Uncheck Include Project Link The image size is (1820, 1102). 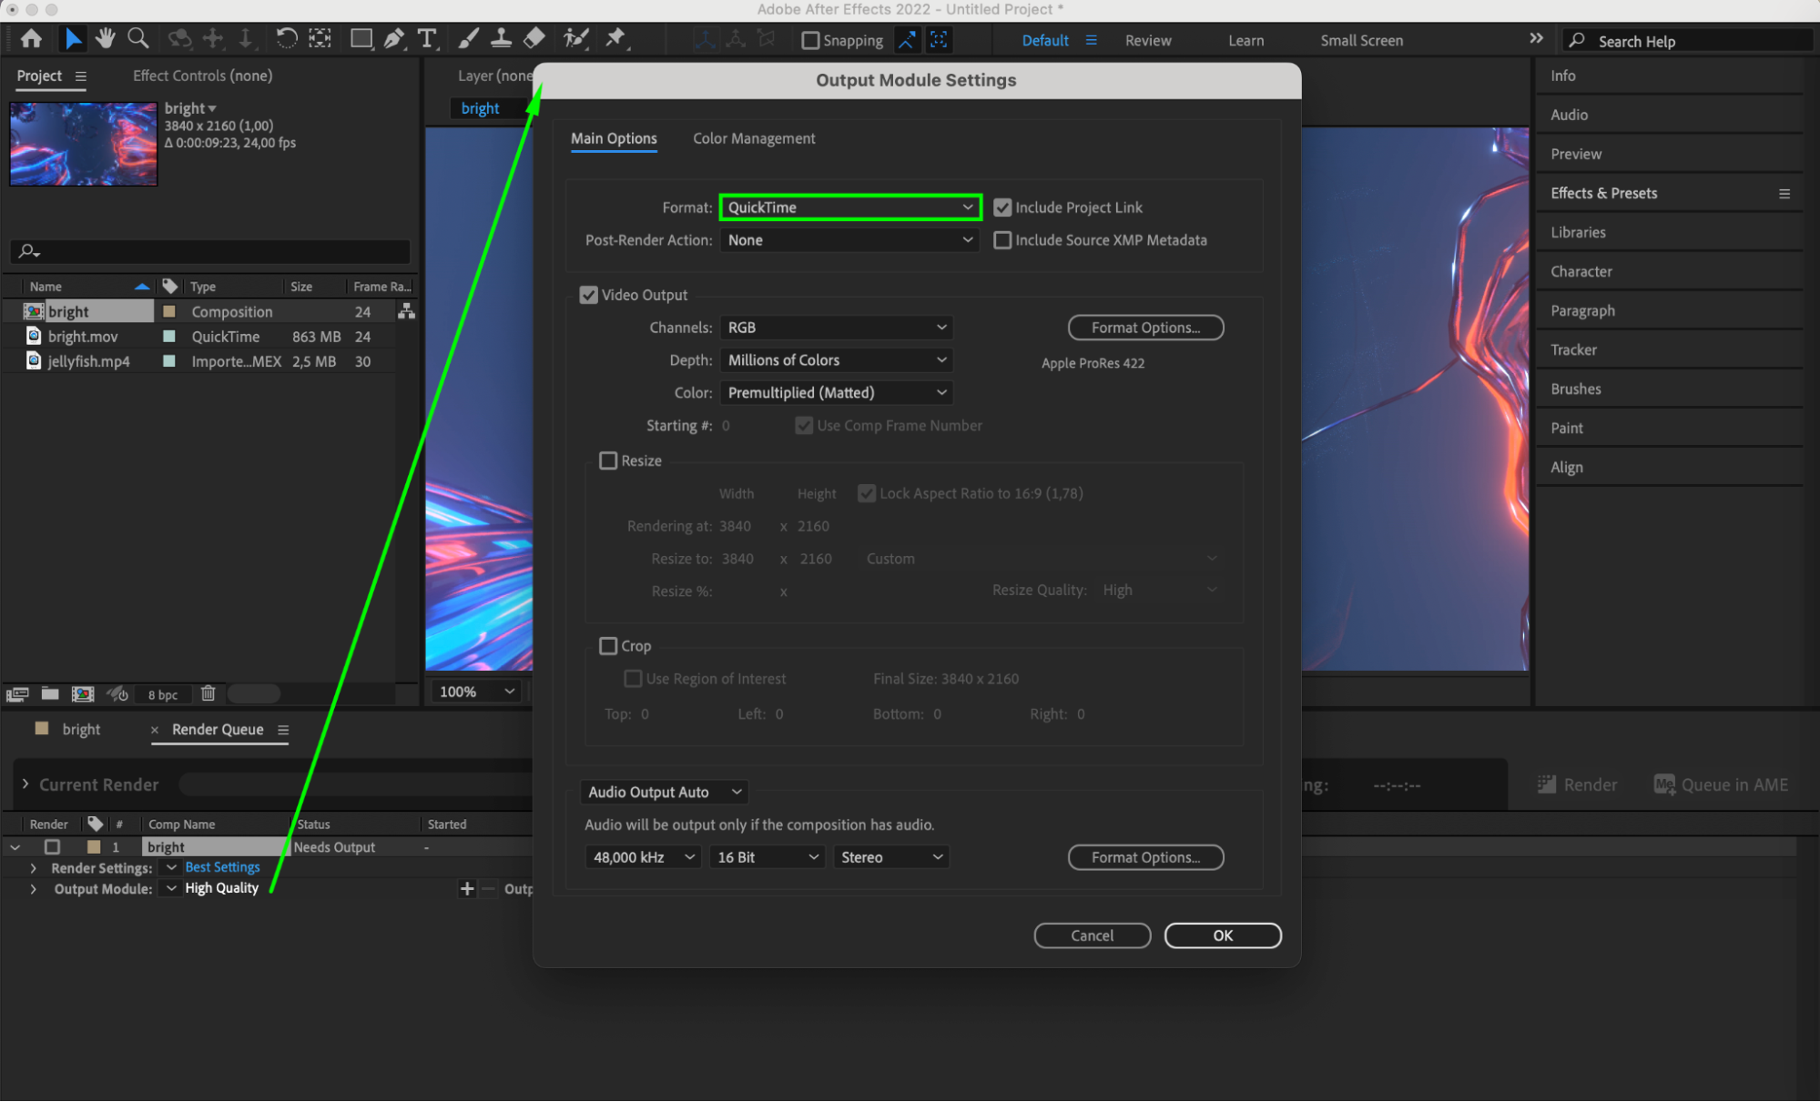(x=1002, y=207)
